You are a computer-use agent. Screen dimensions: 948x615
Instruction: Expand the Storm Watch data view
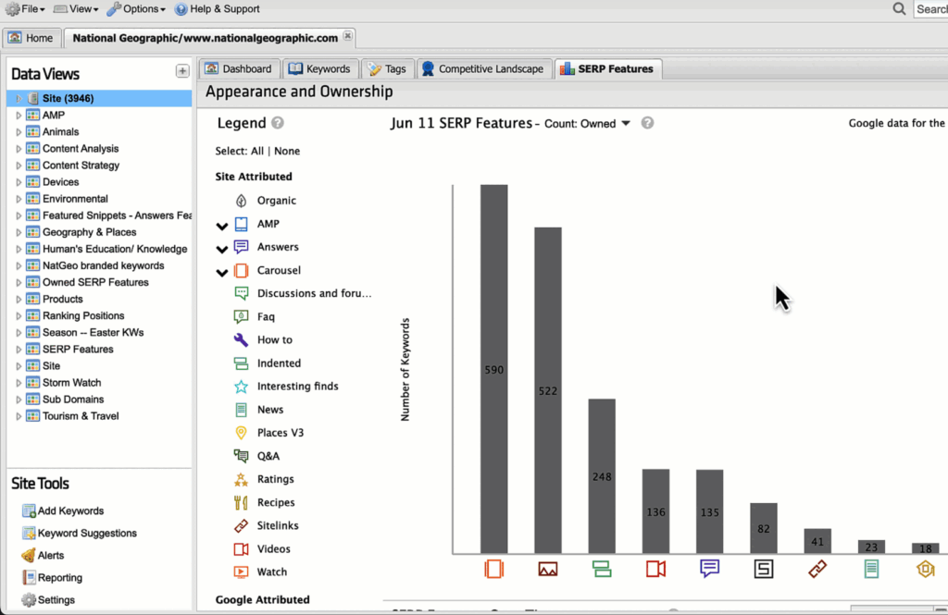click(x=19, y=383)
